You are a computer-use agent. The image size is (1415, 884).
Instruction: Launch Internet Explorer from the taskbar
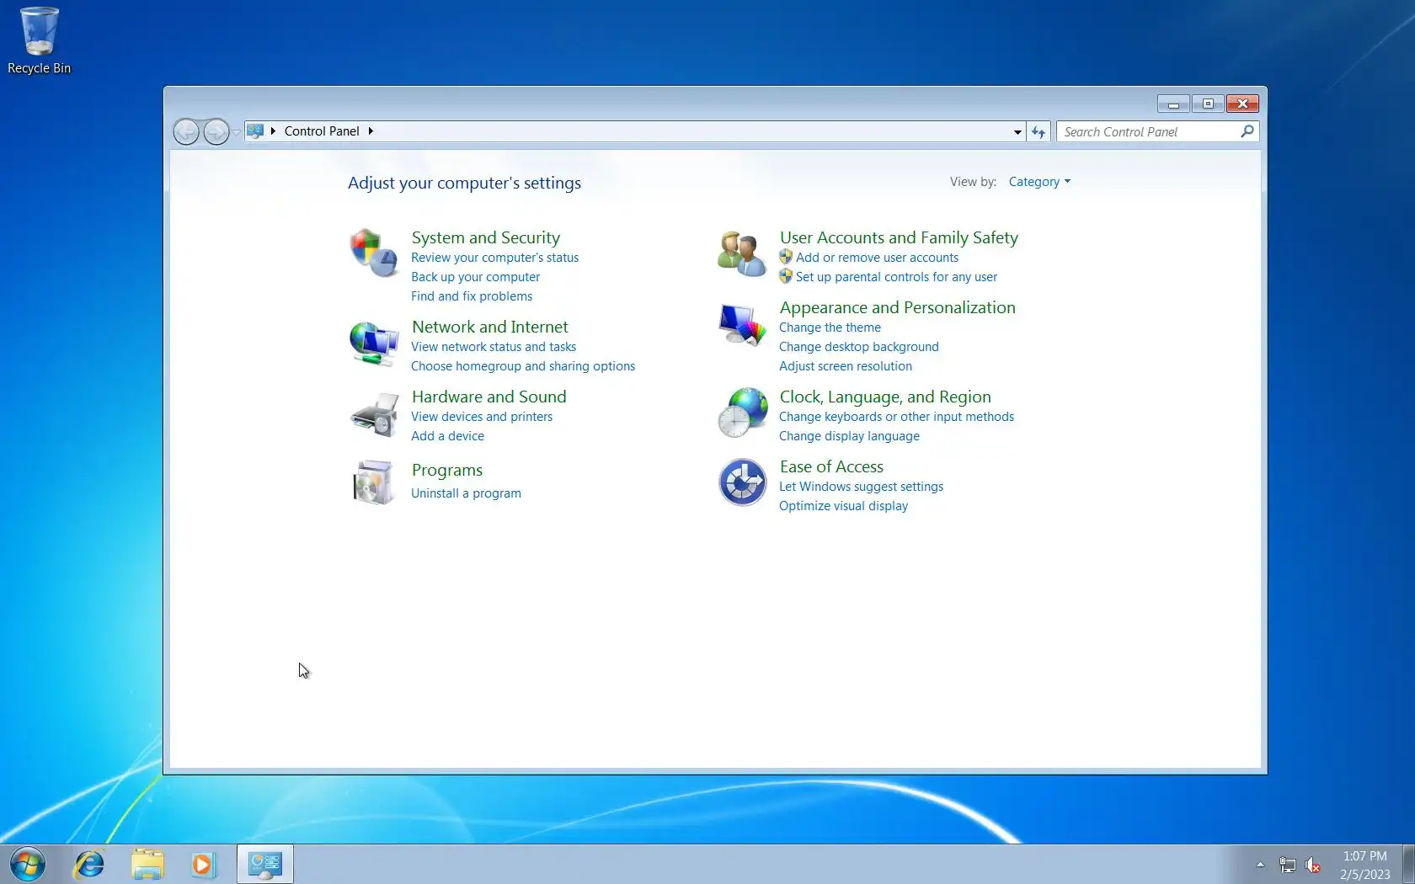click(x=88, y=865)
